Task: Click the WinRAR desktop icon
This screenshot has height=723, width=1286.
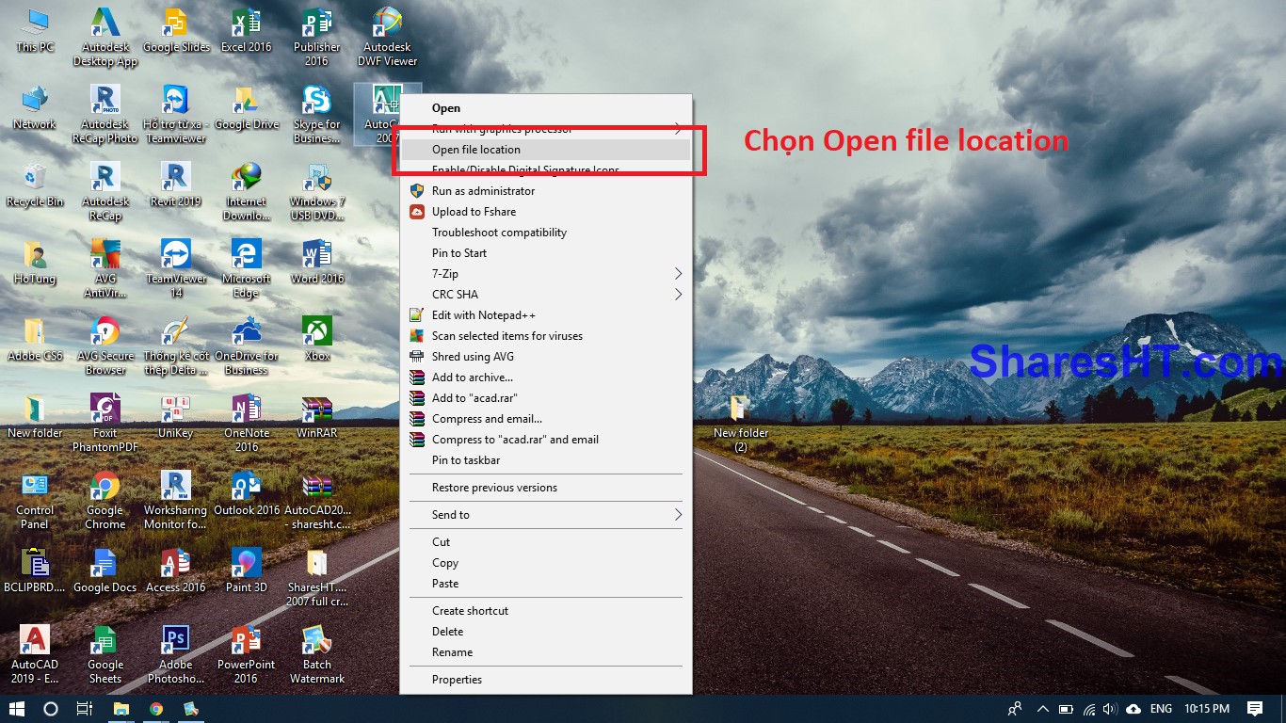Action: (317, 417)
